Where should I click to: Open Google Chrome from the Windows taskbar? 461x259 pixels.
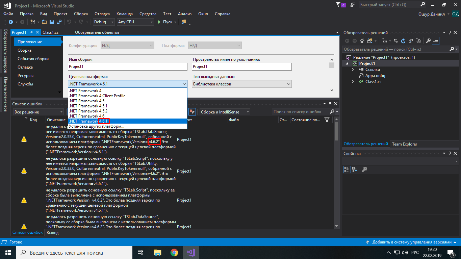click(x=174, y=253)
